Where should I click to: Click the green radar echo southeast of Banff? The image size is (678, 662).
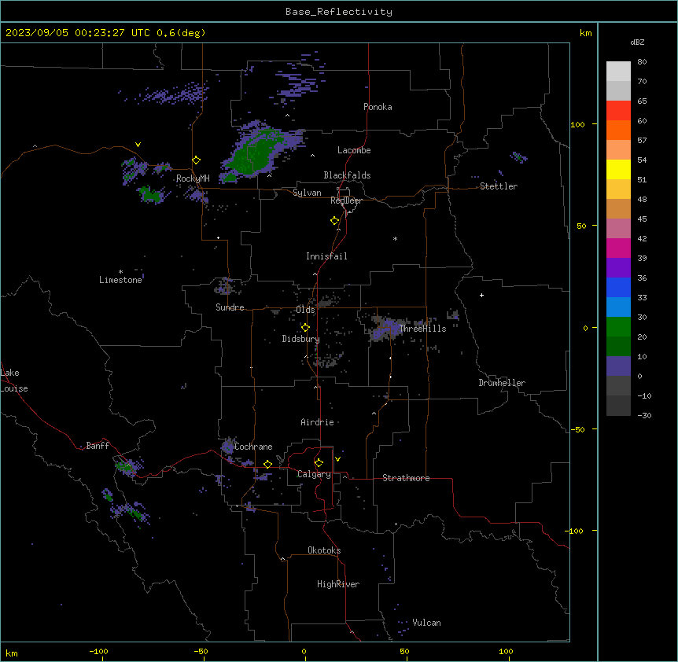[x=127, y=466]
